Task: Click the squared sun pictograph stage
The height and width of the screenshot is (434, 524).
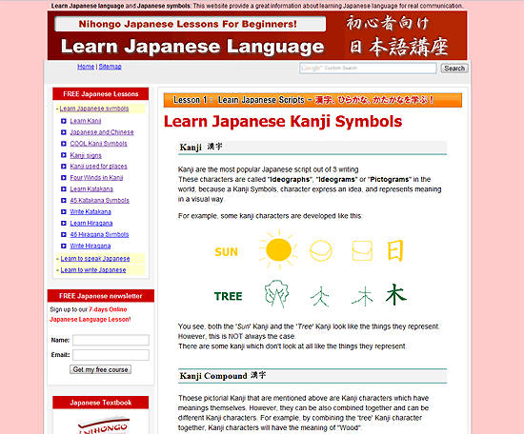Action: [362, 250]
